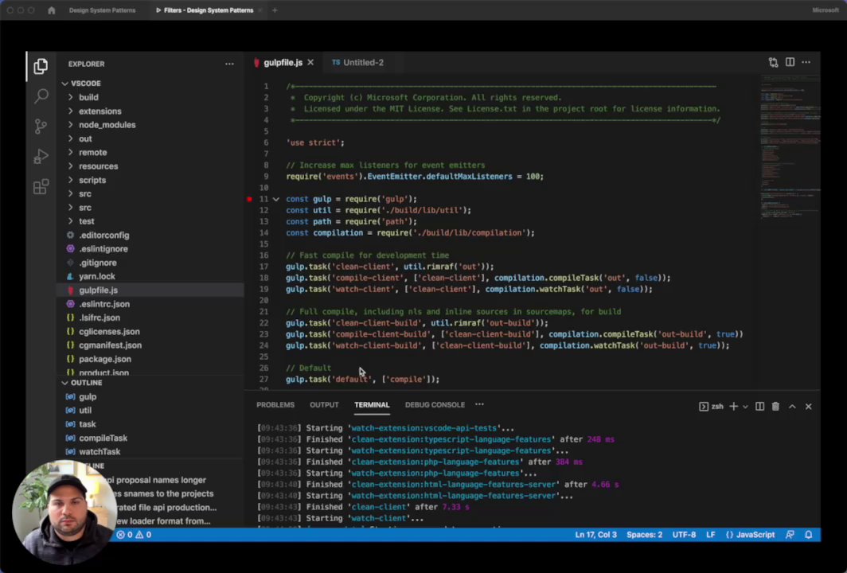Open panel overflow ellipsis menu
This screenshot has height=573, width=847.
pos(479,404)
